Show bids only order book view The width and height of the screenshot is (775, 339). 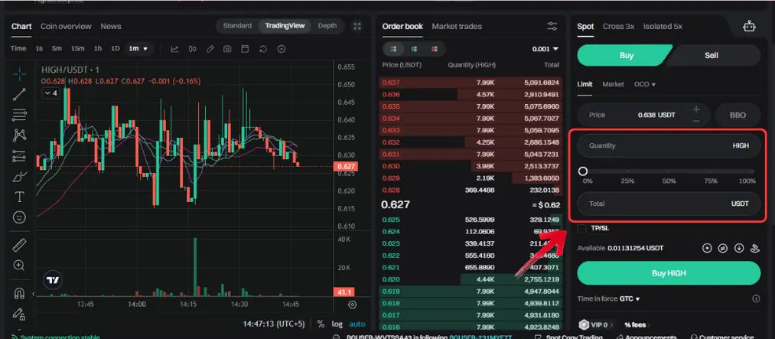pyautogui.click(x=414, y=49)
